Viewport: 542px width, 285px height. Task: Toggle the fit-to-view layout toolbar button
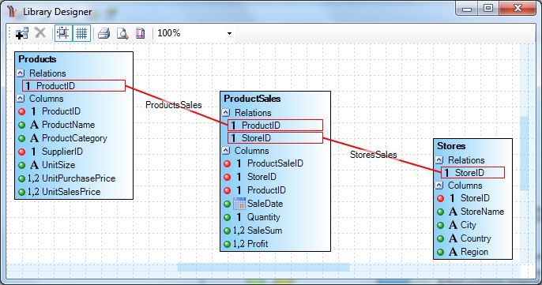coord(63,33)
